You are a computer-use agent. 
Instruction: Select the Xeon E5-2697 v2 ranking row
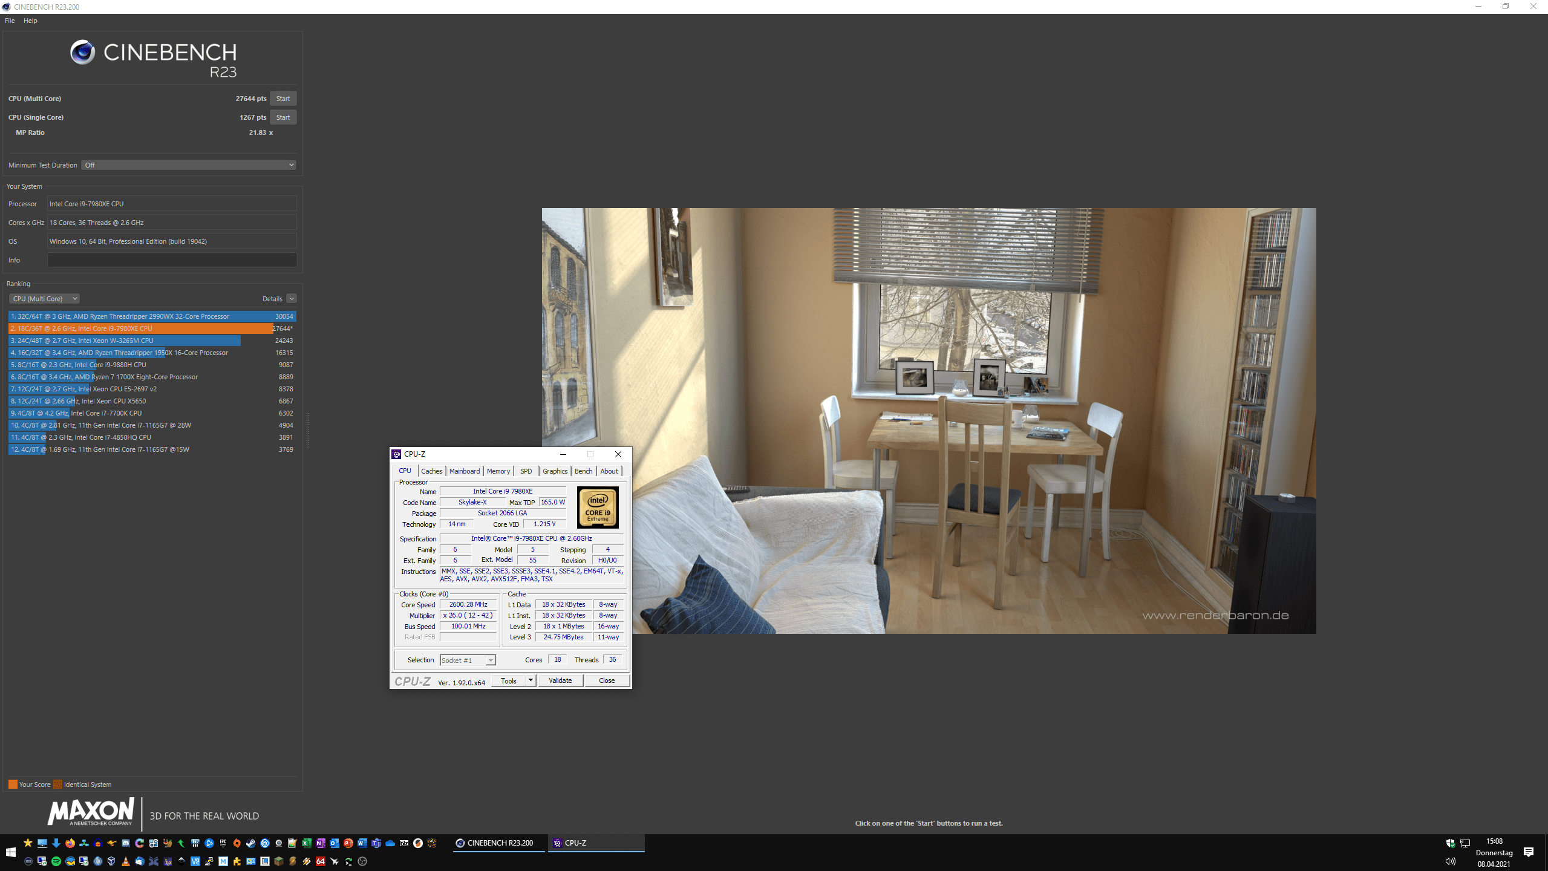tap(152, 389)
